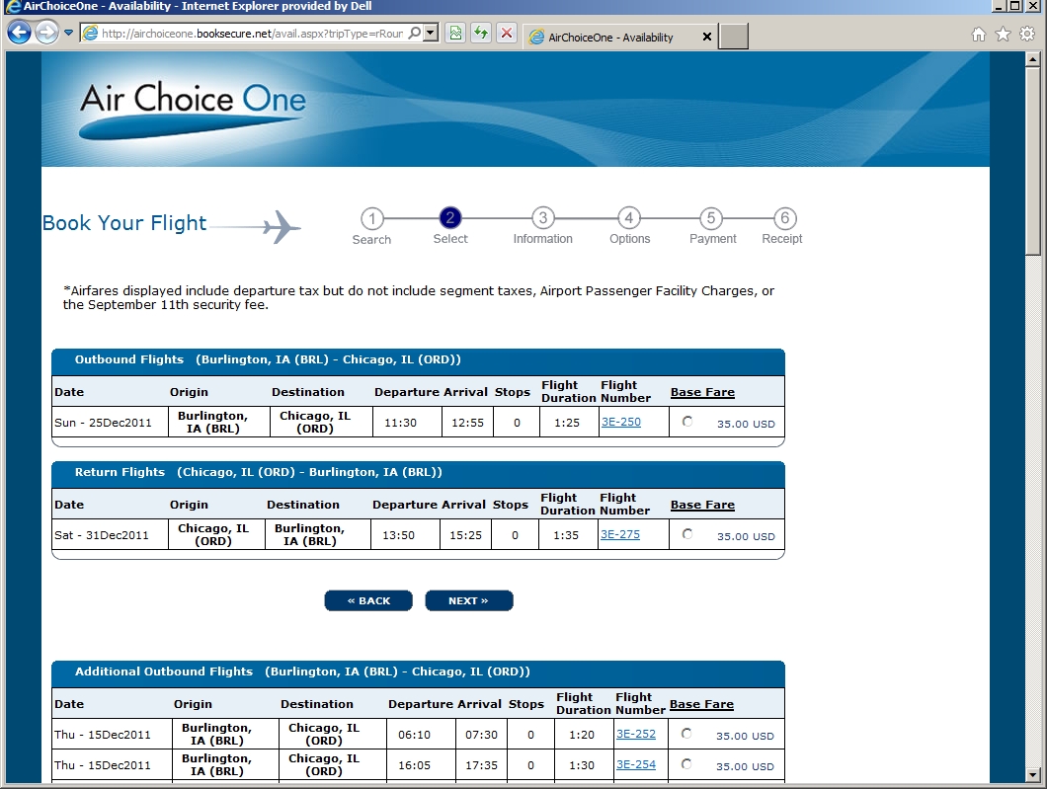Image resolution: width=1047 pixels, height=789 pixels.
Task: Sort Return Flights by Base Fare
Action: tap(702, 506)
